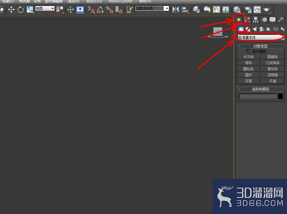The image size is (287, 214).
Task: Collapse the 名称和颜色 rollout
Action: (261, 89)
